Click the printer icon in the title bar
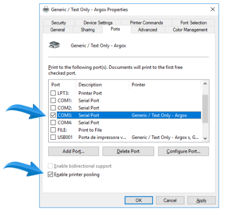Screen dimensions: 227x215 click(46, 9)
